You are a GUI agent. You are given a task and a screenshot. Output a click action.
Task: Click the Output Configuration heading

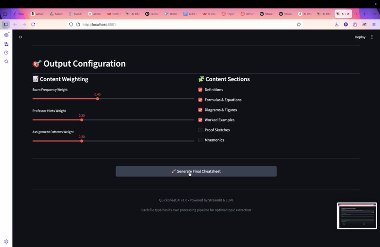click(79, 64)
